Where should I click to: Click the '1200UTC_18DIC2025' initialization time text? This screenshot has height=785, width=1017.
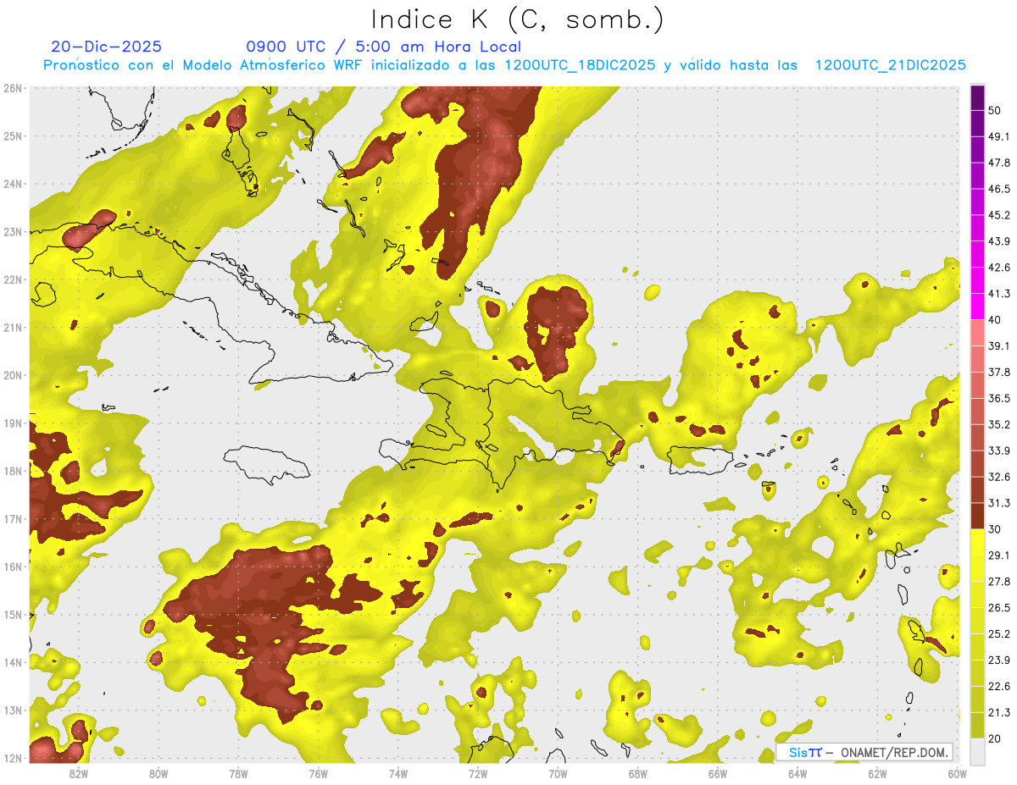(x=580, y=65)
